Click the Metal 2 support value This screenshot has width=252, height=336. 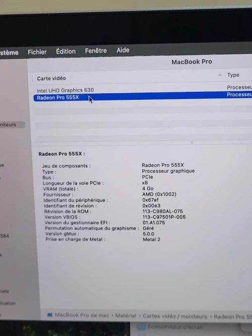151,239
